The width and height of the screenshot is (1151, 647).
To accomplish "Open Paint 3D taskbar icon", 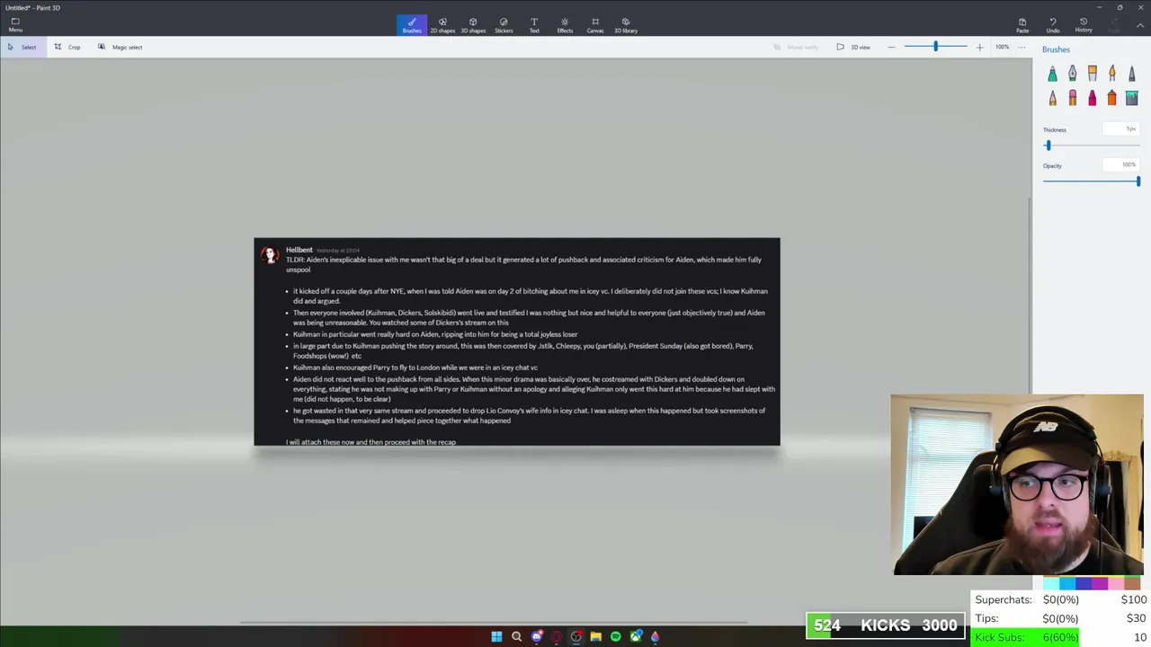I will (x=656, y=636).
